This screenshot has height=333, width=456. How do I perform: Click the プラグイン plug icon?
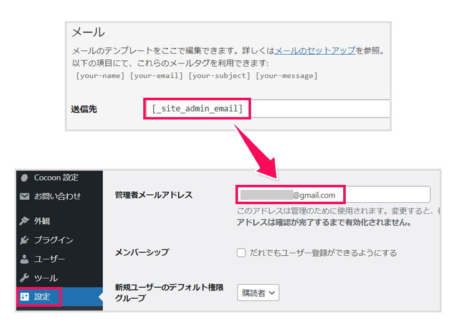[24, 240]
